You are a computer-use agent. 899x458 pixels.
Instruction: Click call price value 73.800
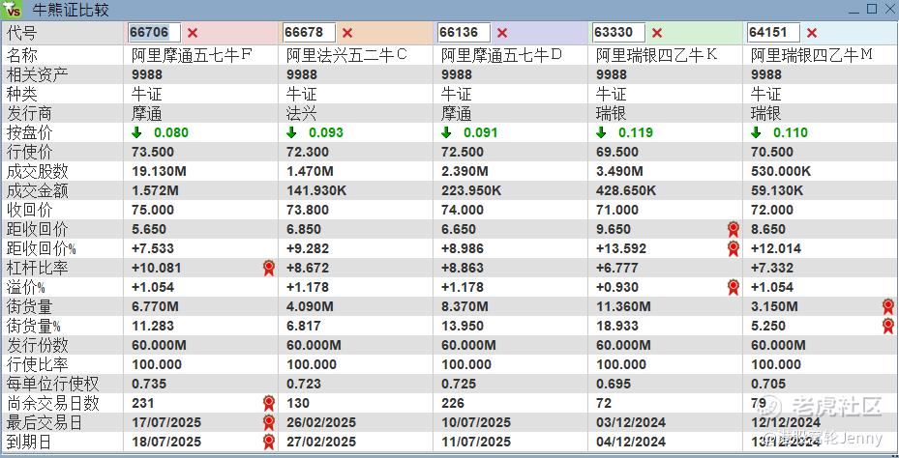coord(308,210)
